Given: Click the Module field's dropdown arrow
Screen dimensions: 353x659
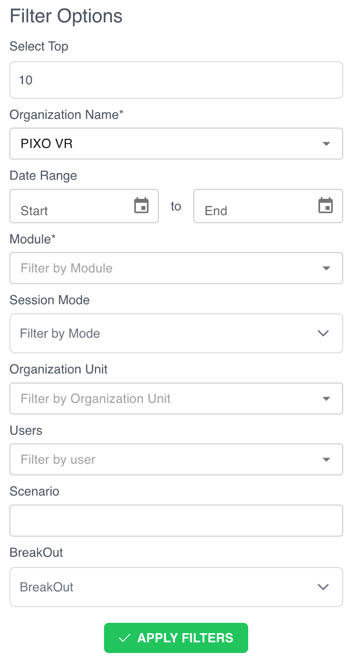Looking at the screenshot, I should coord(326,268).
